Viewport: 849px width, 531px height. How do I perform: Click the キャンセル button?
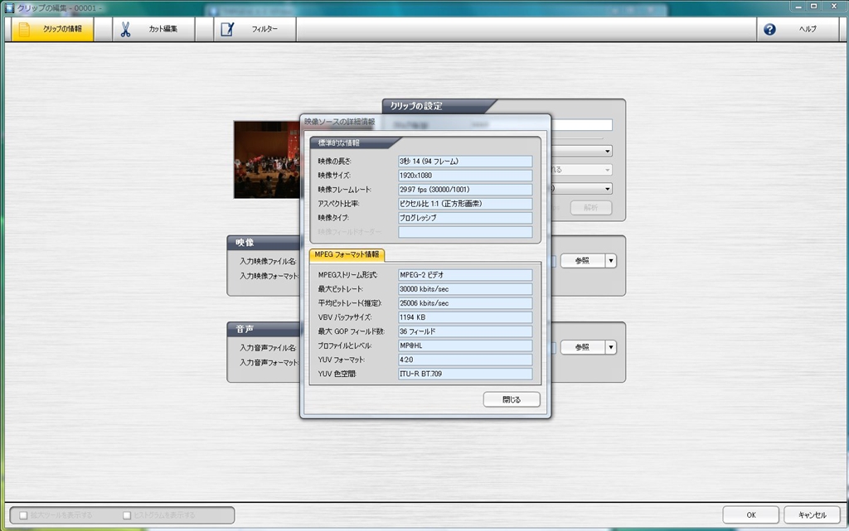812,515
